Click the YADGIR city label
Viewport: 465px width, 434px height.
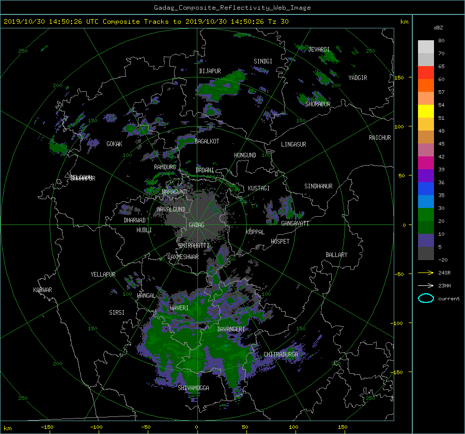(358, 78)
